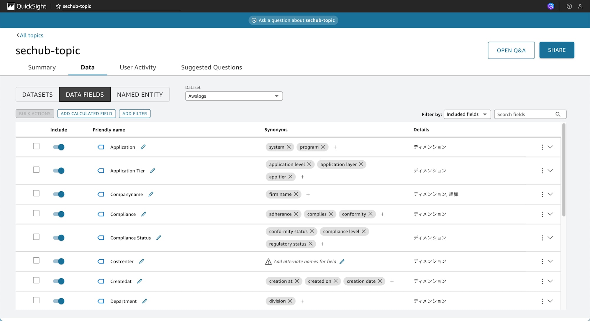Edit the Department friendly name

pyautogui.click(x=145, y=301)
